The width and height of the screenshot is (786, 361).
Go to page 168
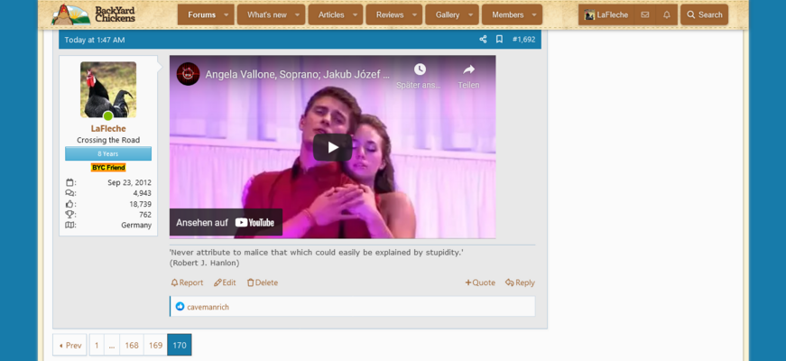(132, 345)
